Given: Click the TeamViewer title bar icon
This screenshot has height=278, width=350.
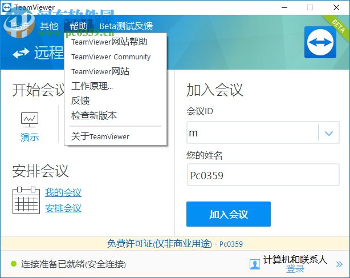Looking at the screenshot, I should tap(6, 7).
